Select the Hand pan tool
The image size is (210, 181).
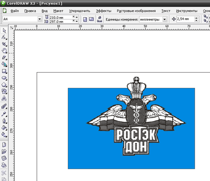[4, 51]
